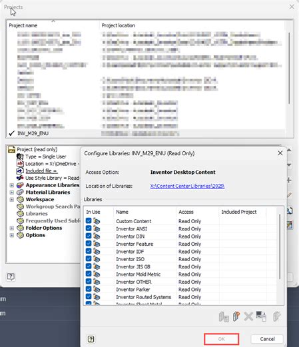Open help in Configure Libraries dialog
Image resolution: width=299 pixels, height=347 pixels.
click(x=91, y=339)
